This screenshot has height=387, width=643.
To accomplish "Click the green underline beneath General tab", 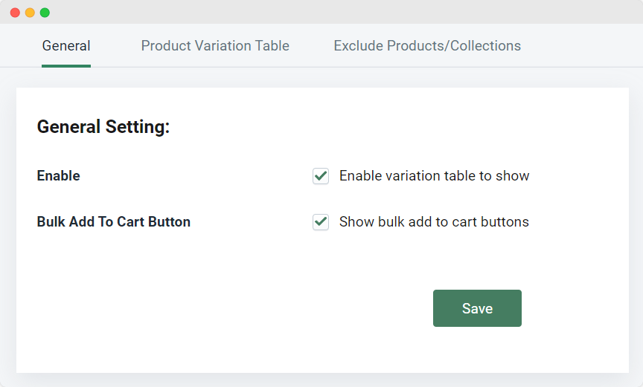I will [x=66, y=66].
